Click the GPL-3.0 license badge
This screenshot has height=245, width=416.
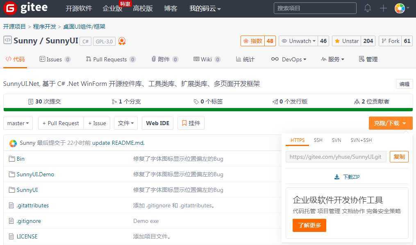pos(104,41)
